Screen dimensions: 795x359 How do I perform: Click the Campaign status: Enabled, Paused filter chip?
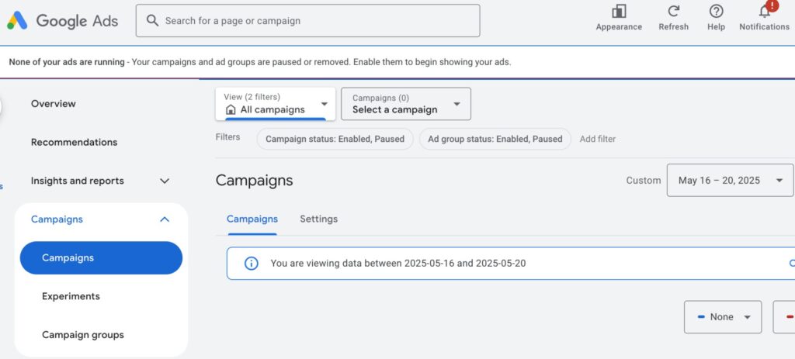tap(335, 139)
